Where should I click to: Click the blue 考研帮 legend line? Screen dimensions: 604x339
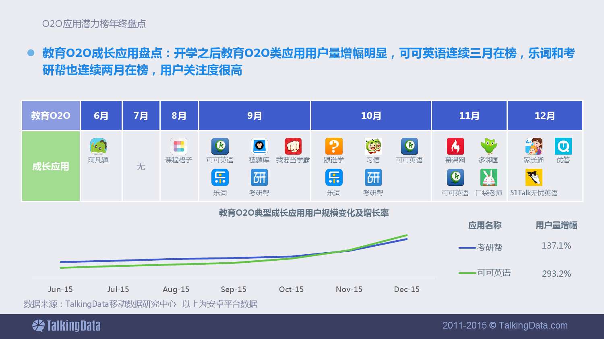[x=467, y=247]
